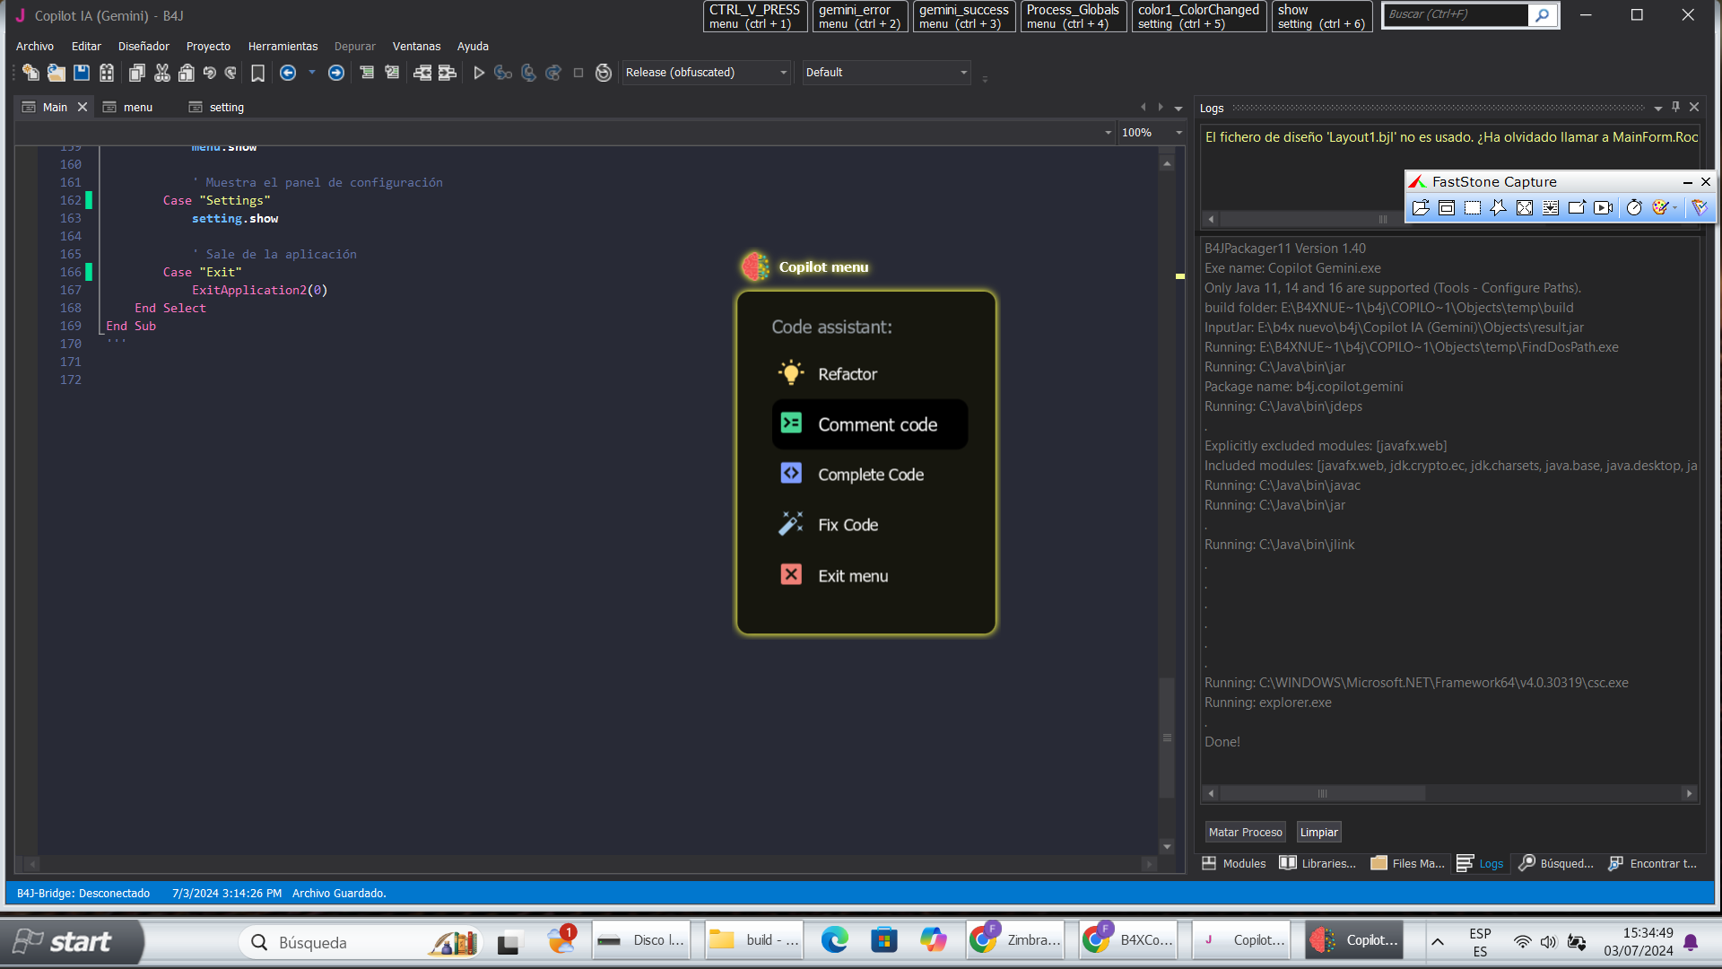Expand the 100% zoom dropdown

point(1178,133)
